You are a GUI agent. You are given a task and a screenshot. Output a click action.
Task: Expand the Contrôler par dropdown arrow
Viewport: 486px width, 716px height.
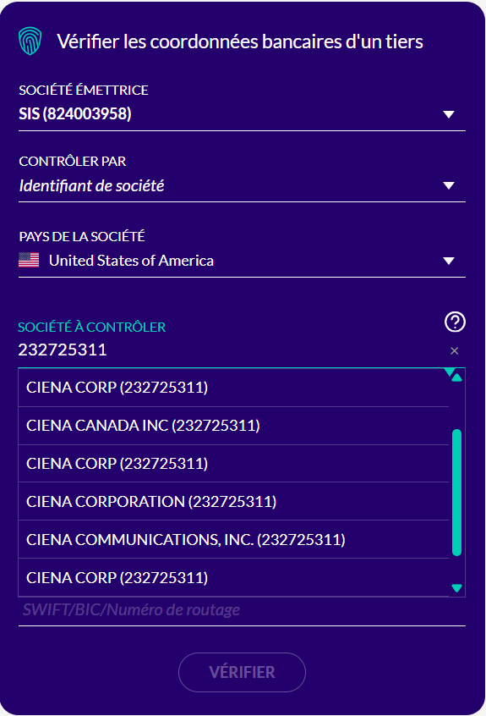pos(449,185)
